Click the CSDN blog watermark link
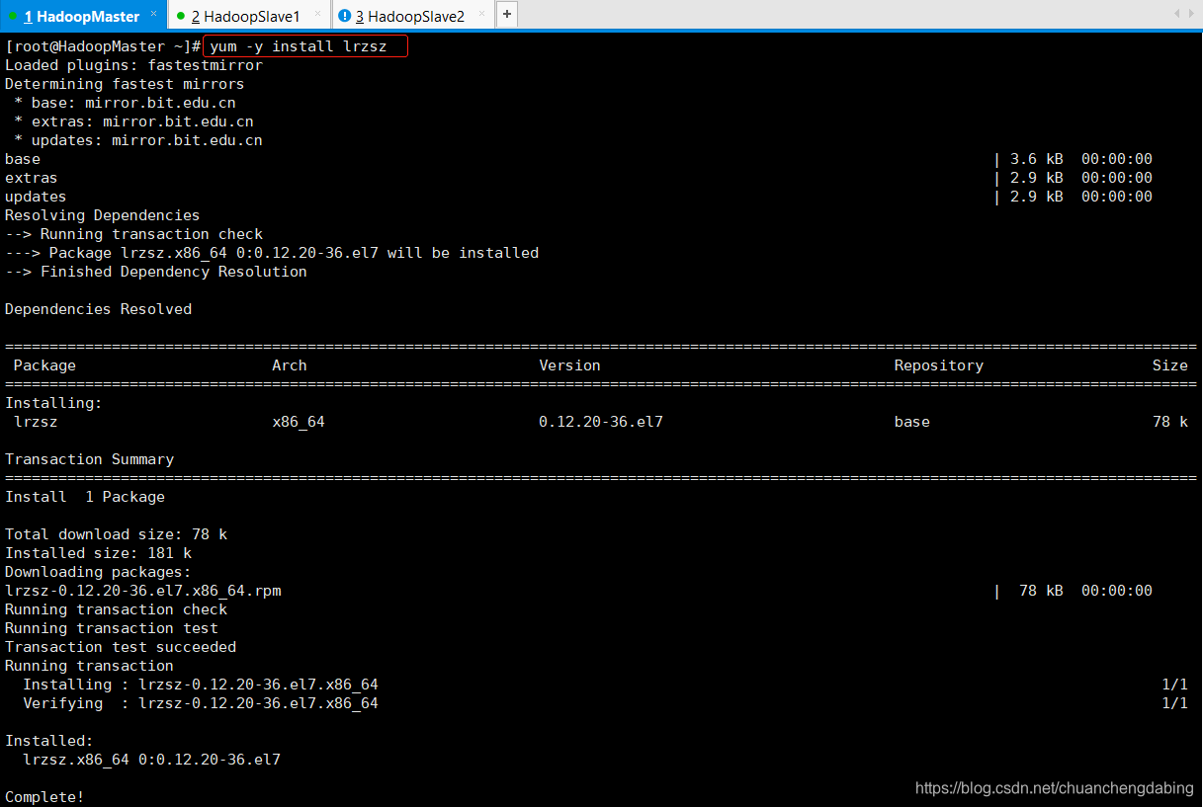Viewport: 1203px width, 807px height. point(1054,788)
